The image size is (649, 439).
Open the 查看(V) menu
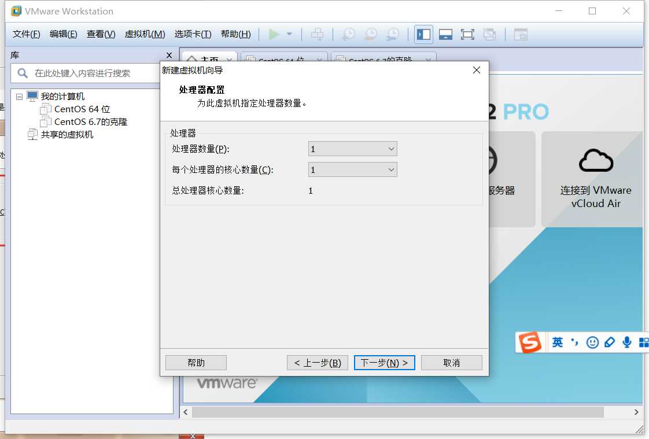(101, 34)
